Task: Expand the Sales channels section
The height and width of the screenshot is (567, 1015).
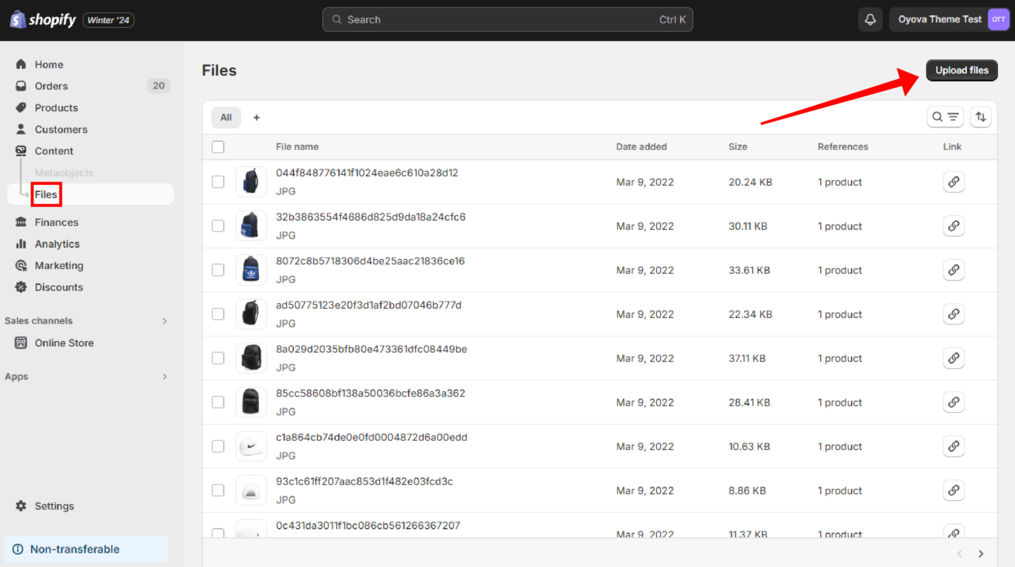Action: pos(165,321)
